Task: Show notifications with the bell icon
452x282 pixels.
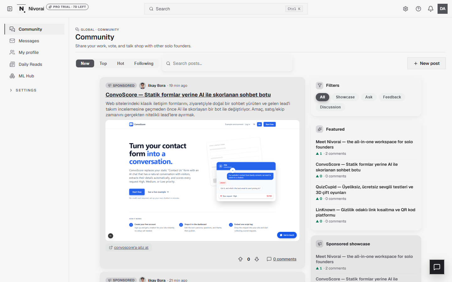Action: click(x=431, y=9)
